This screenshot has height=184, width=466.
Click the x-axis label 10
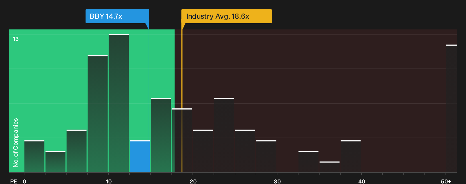coord(109,181)
